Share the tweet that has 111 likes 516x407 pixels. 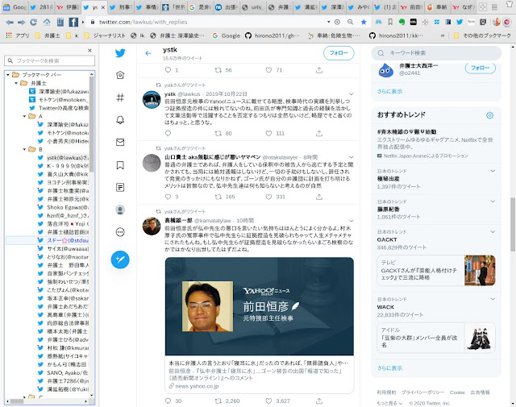[x=319, y=133]
